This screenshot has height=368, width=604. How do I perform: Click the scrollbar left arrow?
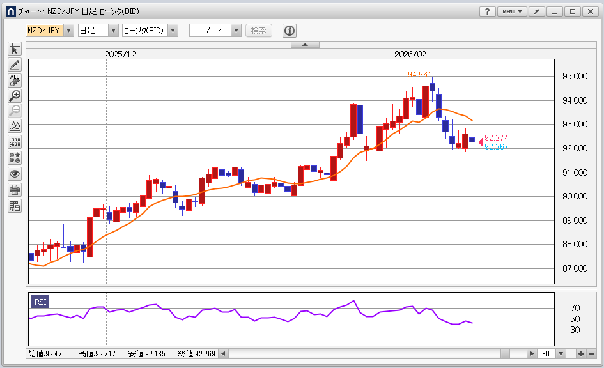(x=224, y=353)
